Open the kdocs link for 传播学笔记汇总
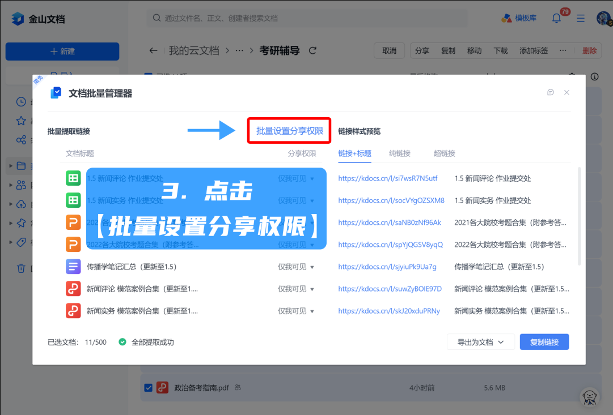Viewport: 613px width, 415px height. pyautogui.click(x=387, y=267)
